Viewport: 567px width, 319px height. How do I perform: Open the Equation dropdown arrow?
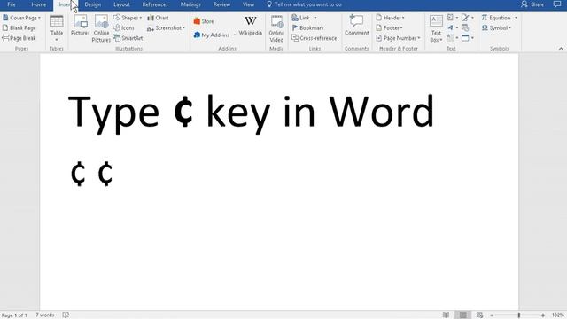516,18
